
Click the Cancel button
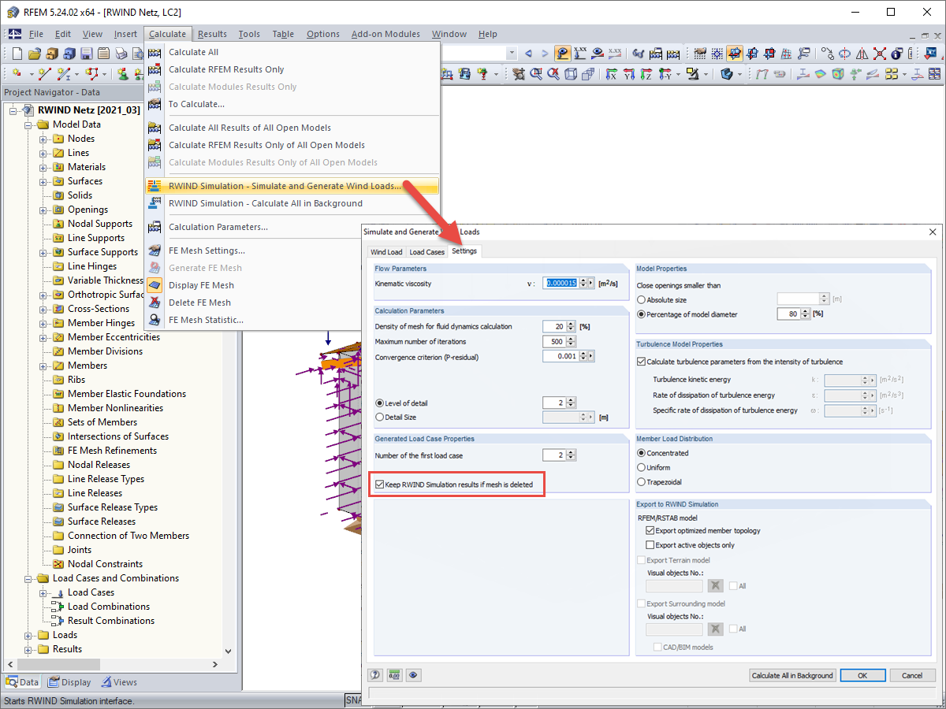coord(912,675)
